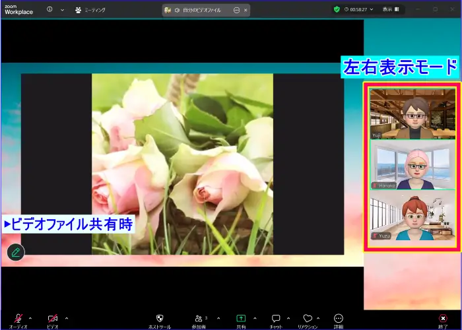Click the green pencil annotate icon

pyautogui.click(x=16, y=252)
